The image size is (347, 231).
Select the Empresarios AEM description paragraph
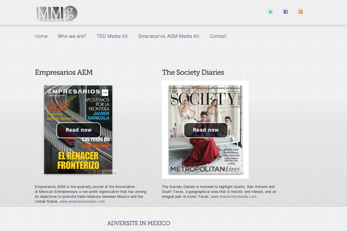pos(91,194)
